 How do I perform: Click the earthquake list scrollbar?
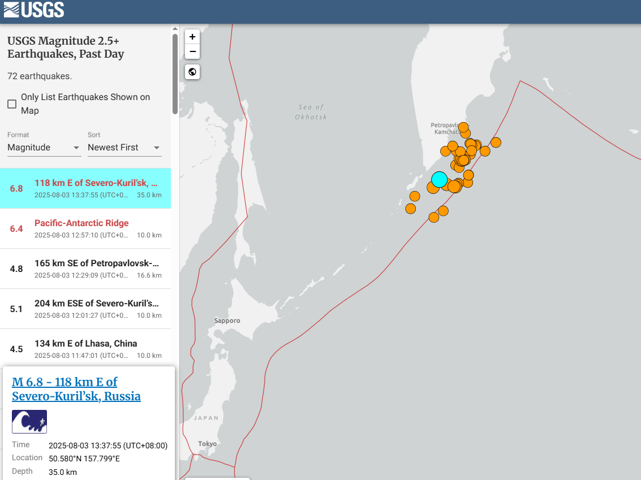click(x=175, y=73)
